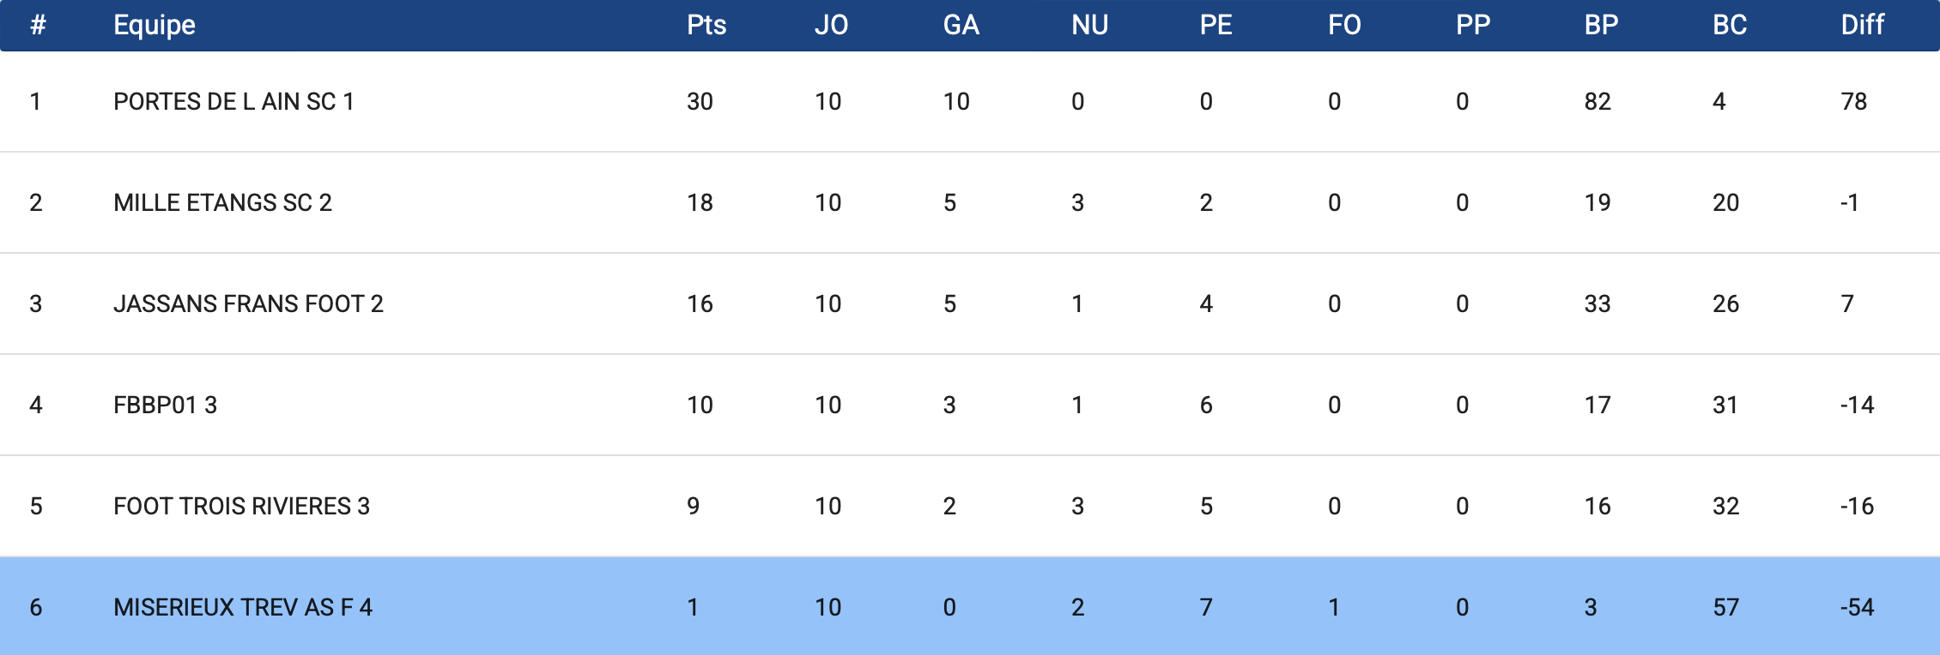Click the Diff column header
1940x655 pixels.
(1863, 25)
